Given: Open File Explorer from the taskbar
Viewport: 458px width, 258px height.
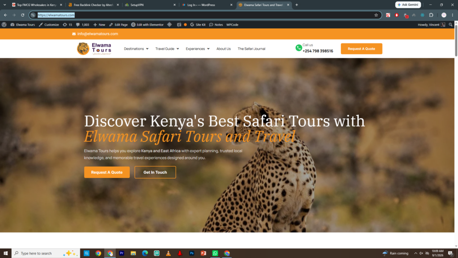Looking at the screenshot, I should pos(133,254).
